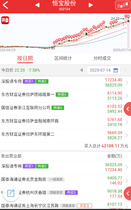Tap the 7.05 low price label on chart
Image resolution: width=131 pixels, height=210 pixels.
click(52, 48)
